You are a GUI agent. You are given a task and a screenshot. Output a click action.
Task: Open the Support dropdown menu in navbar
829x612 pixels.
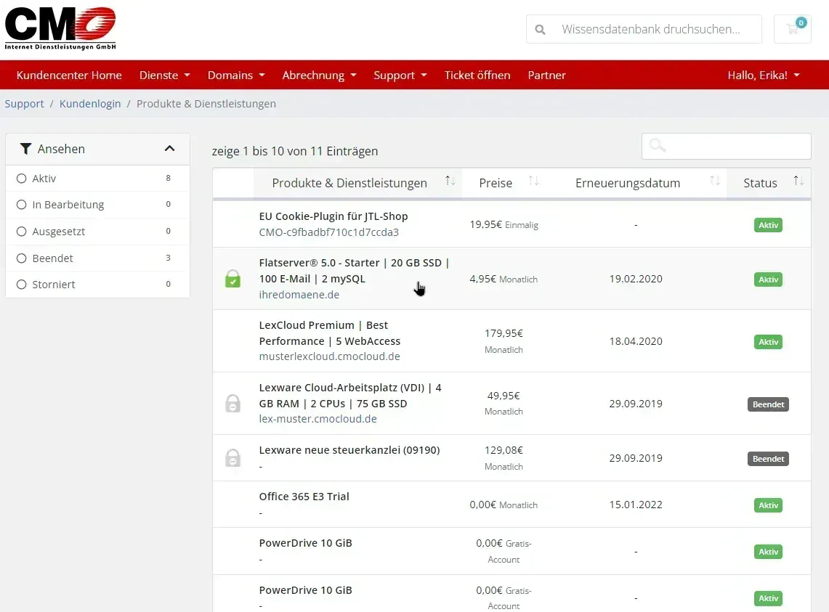[400, 75]
